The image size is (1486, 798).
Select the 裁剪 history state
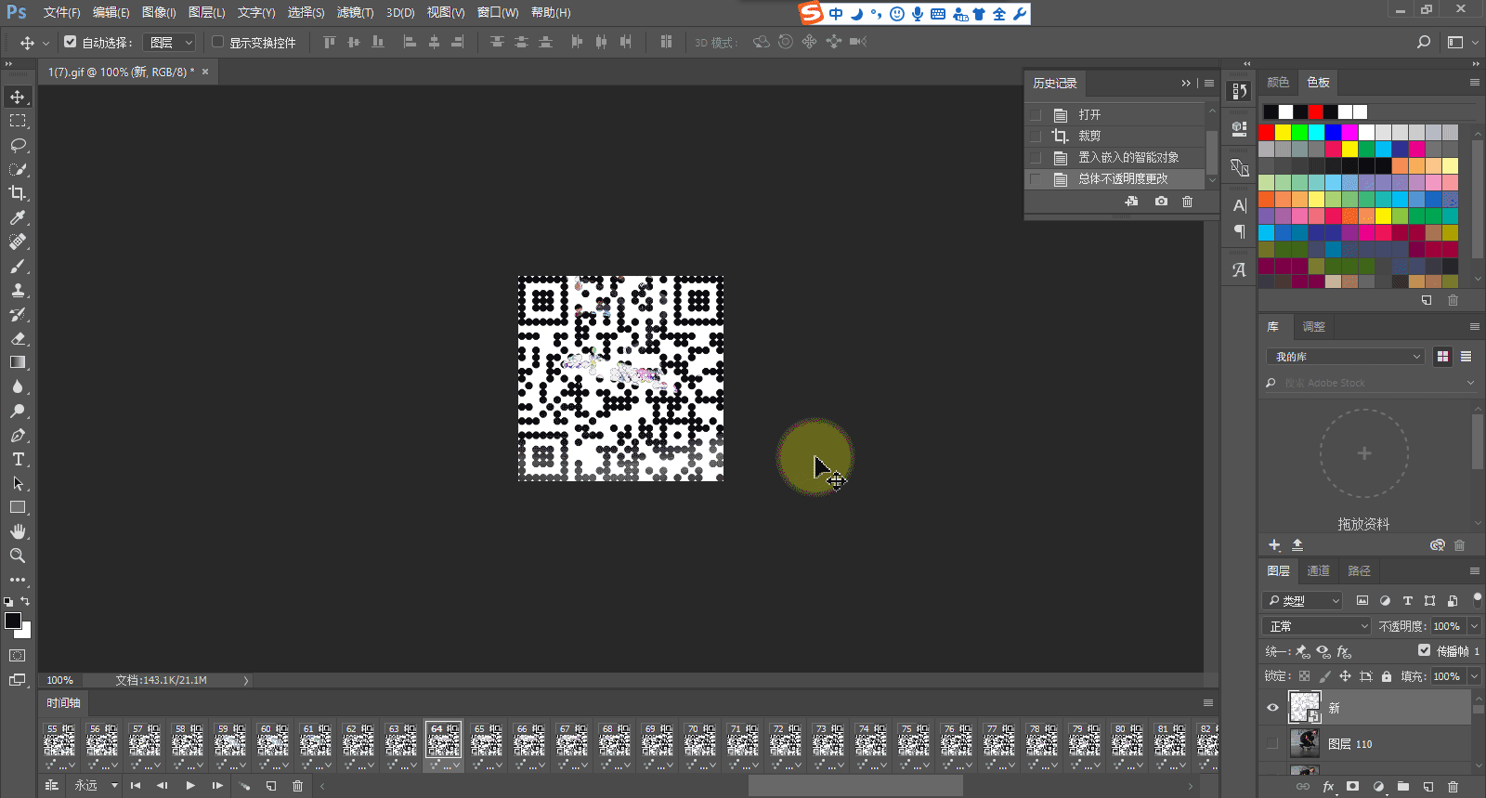[1089, 136]
